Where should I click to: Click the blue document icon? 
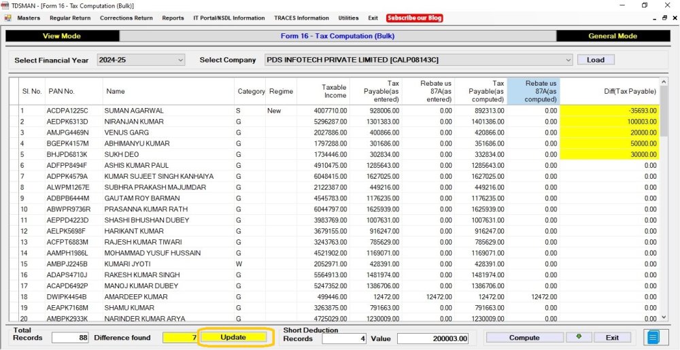click(x=653, y=337)
